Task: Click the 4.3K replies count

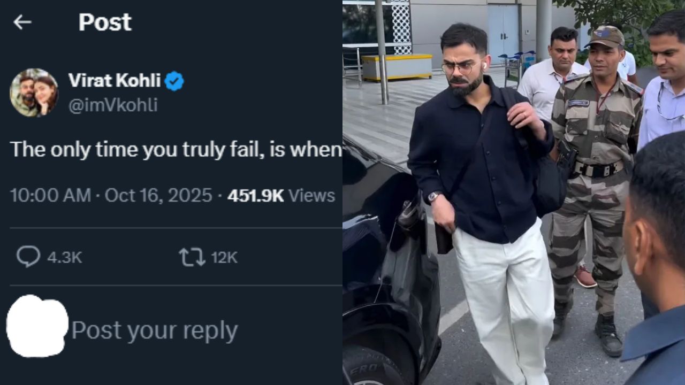Action: click(64, 257)
